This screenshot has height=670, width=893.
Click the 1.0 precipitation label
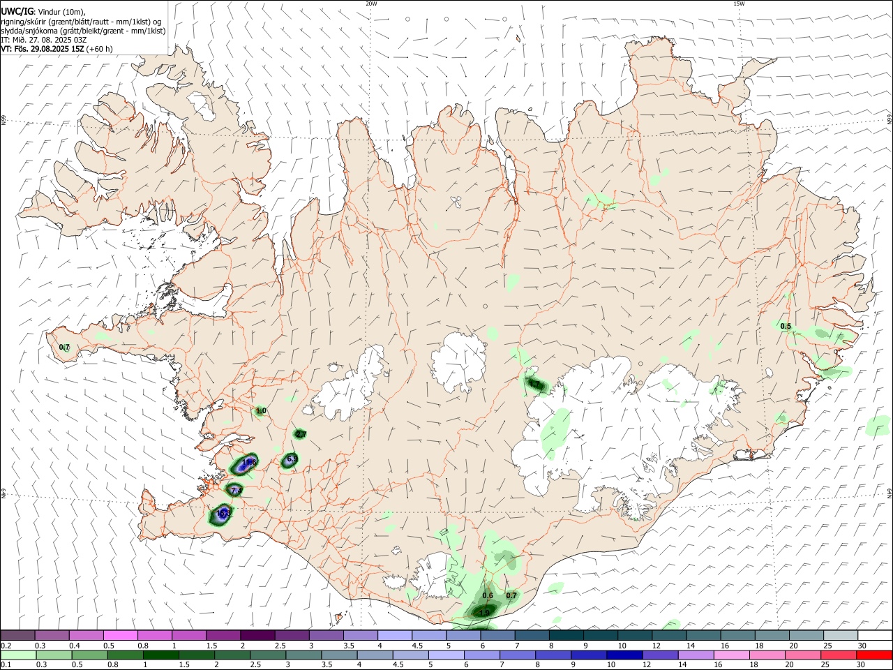click(261, 411)
